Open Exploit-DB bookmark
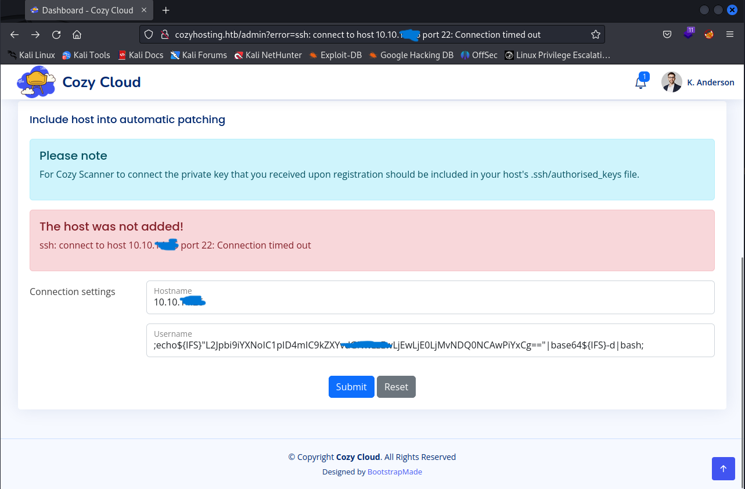Screen dimensions: 745x489 pyautogui.click(x=336, y=55)
